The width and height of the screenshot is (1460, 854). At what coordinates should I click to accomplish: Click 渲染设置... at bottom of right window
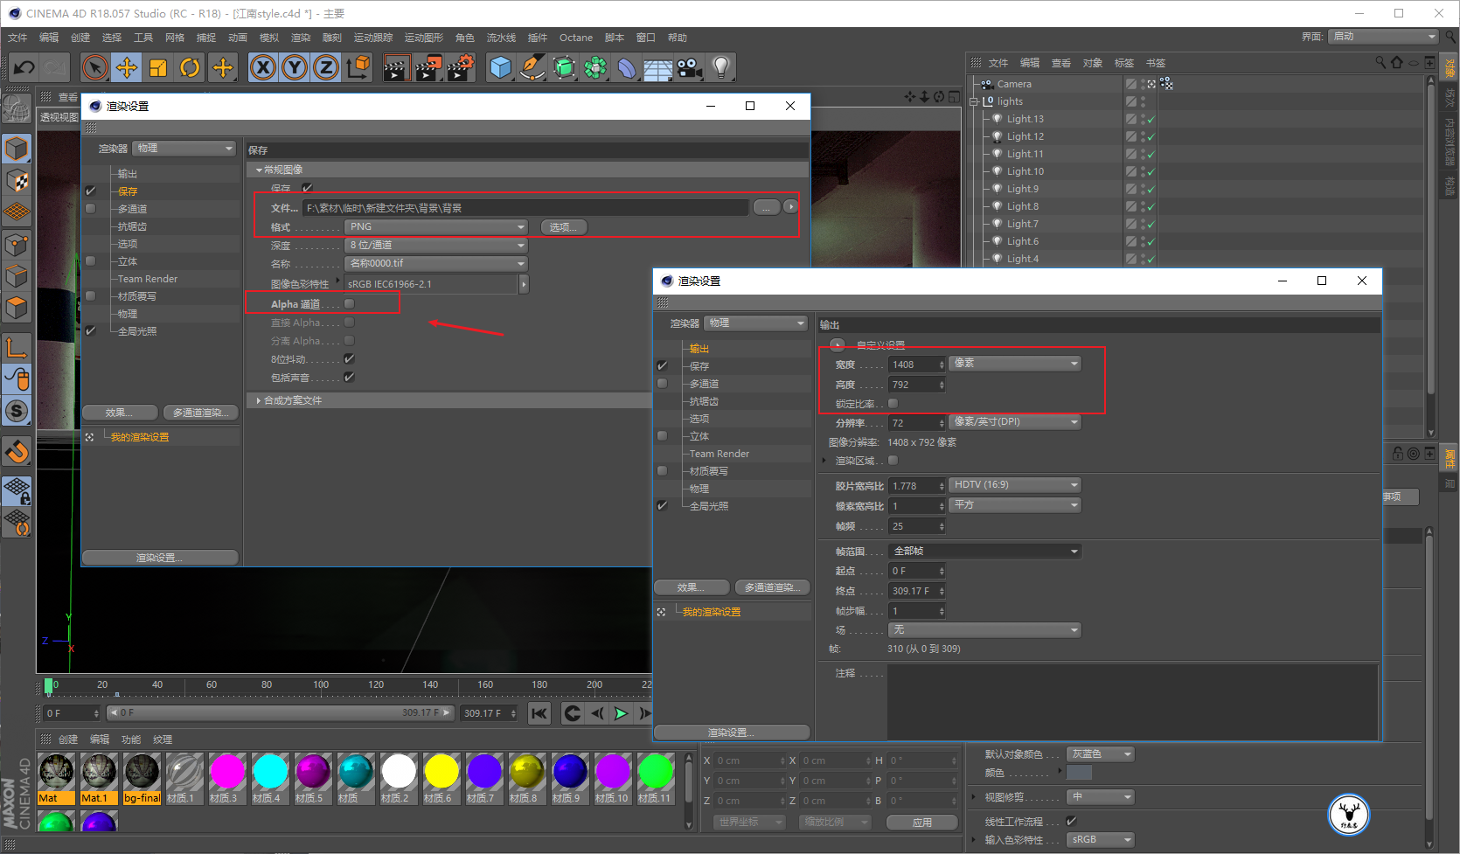[732, 732]
